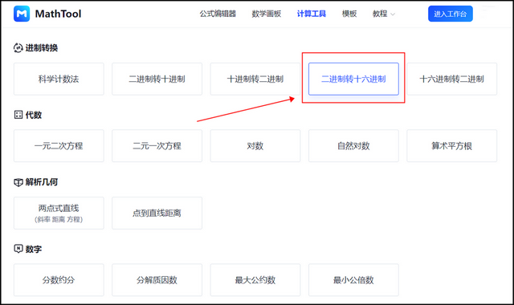Click the 解析几何 section heading
This screenshot has width=514, height=305.
(42, 182)
